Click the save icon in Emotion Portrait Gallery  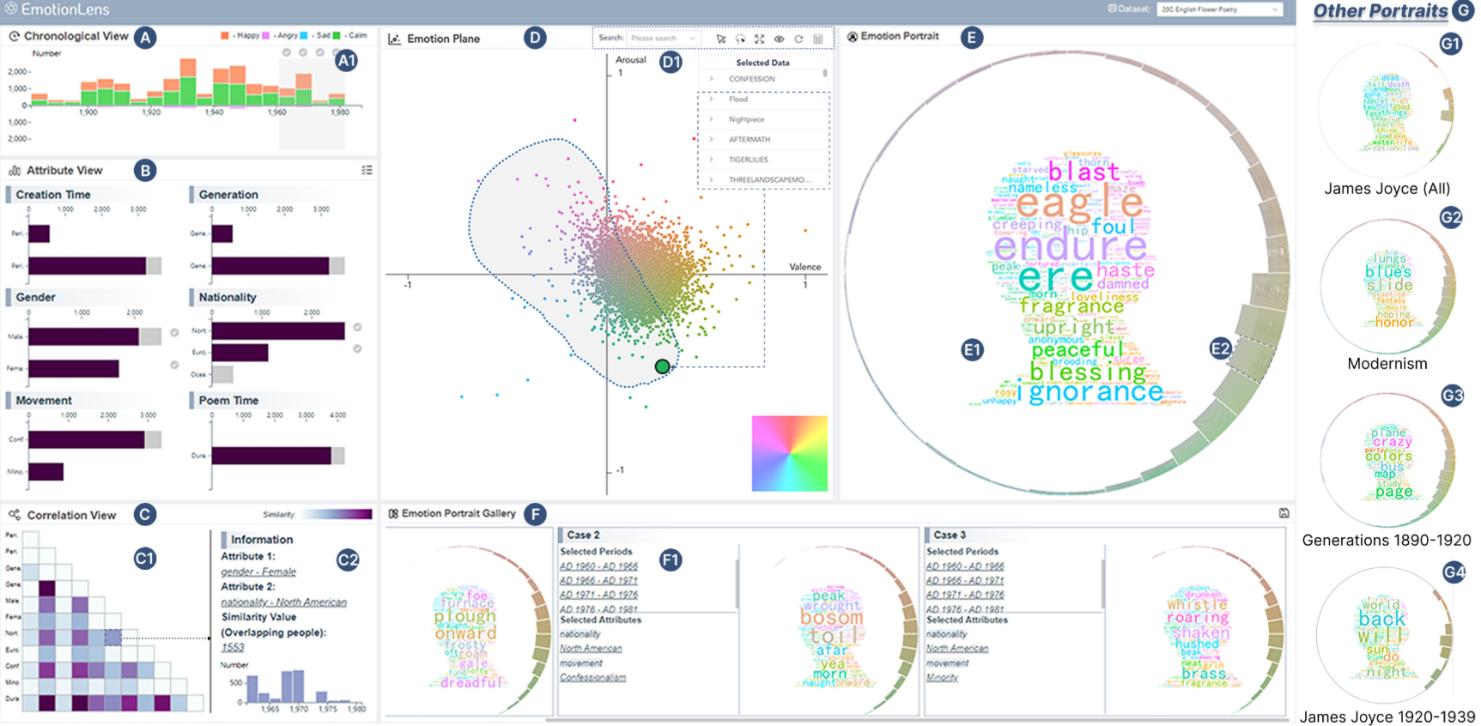coord(1284,513)
